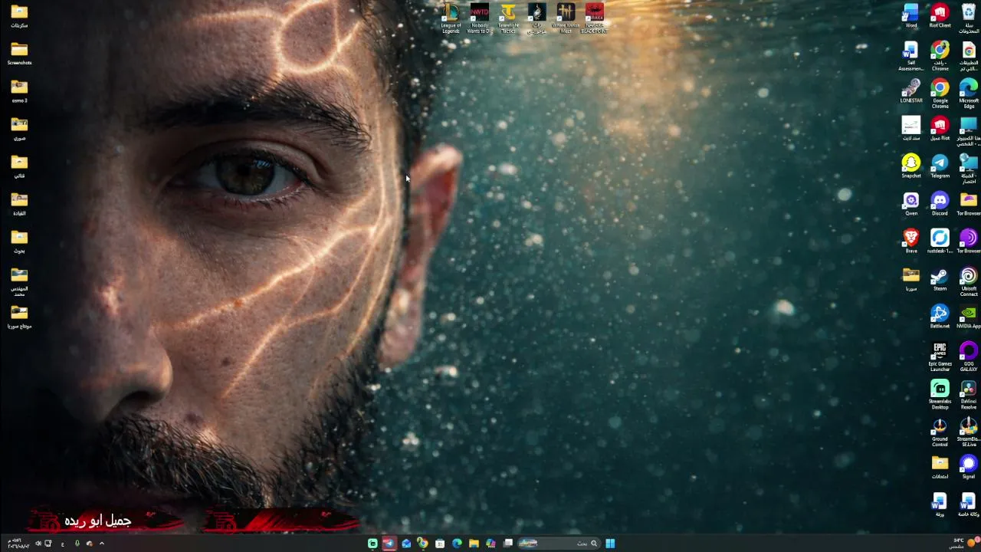Launch Steam from the desktop
This screenshot has width=981, height=552.
[x=940, y=278]
